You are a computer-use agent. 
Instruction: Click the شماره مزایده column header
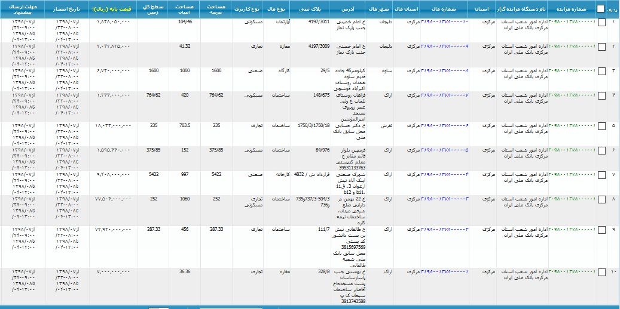coord(572,10)
